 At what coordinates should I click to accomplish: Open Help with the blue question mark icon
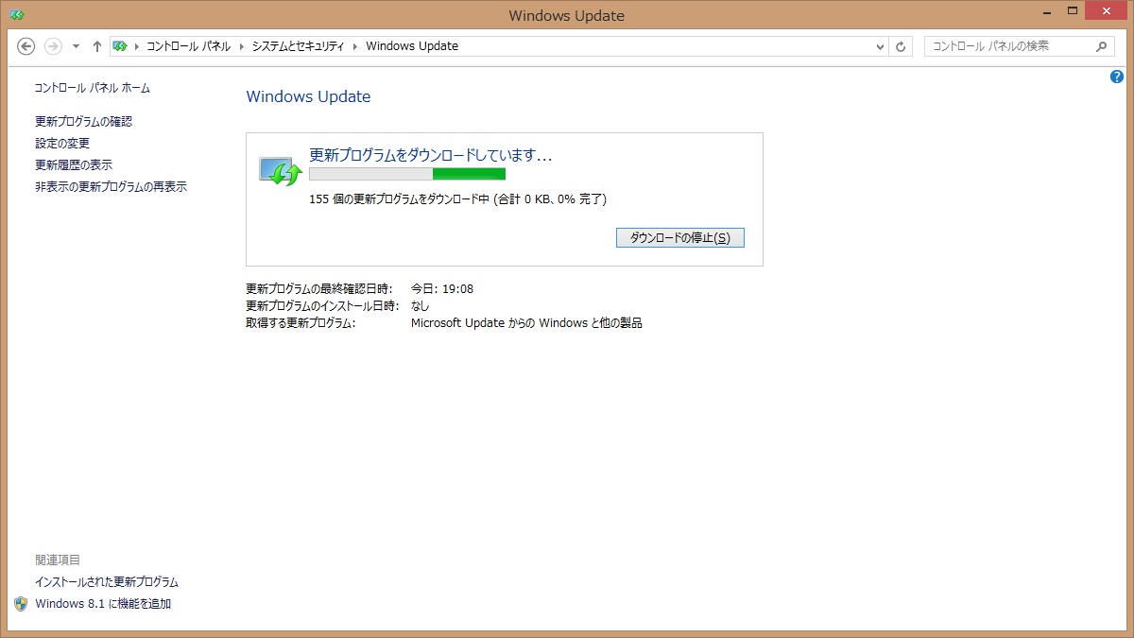pos(1117,77)
